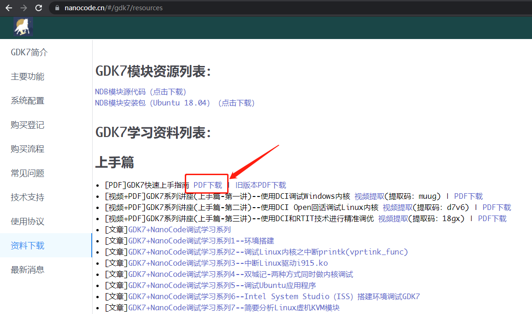
Task: Open article 系列2 about printk(vprtink_func)
Action: (268, 252)
